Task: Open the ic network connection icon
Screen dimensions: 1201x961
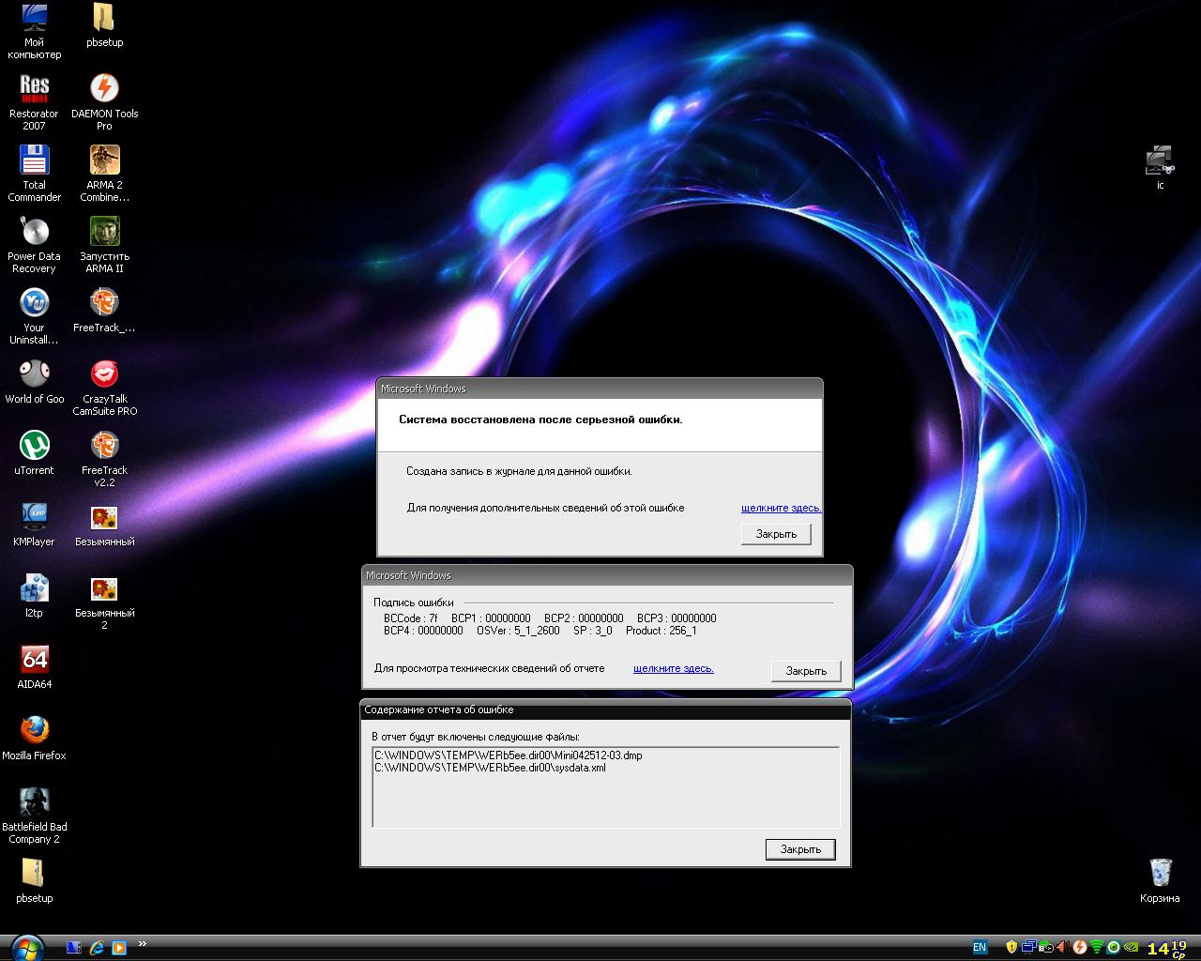Action: pyautogui.click(x=1160, y=167)
